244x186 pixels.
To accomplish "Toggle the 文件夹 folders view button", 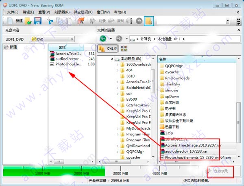I will pos(108,49).
